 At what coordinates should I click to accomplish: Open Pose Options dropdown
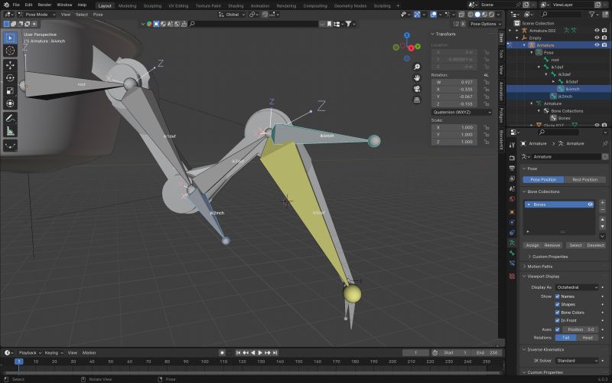pos(485,24)
